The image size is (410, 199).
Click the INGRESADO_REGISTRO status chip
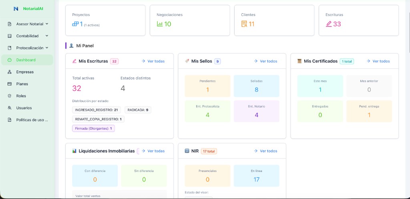96,110
